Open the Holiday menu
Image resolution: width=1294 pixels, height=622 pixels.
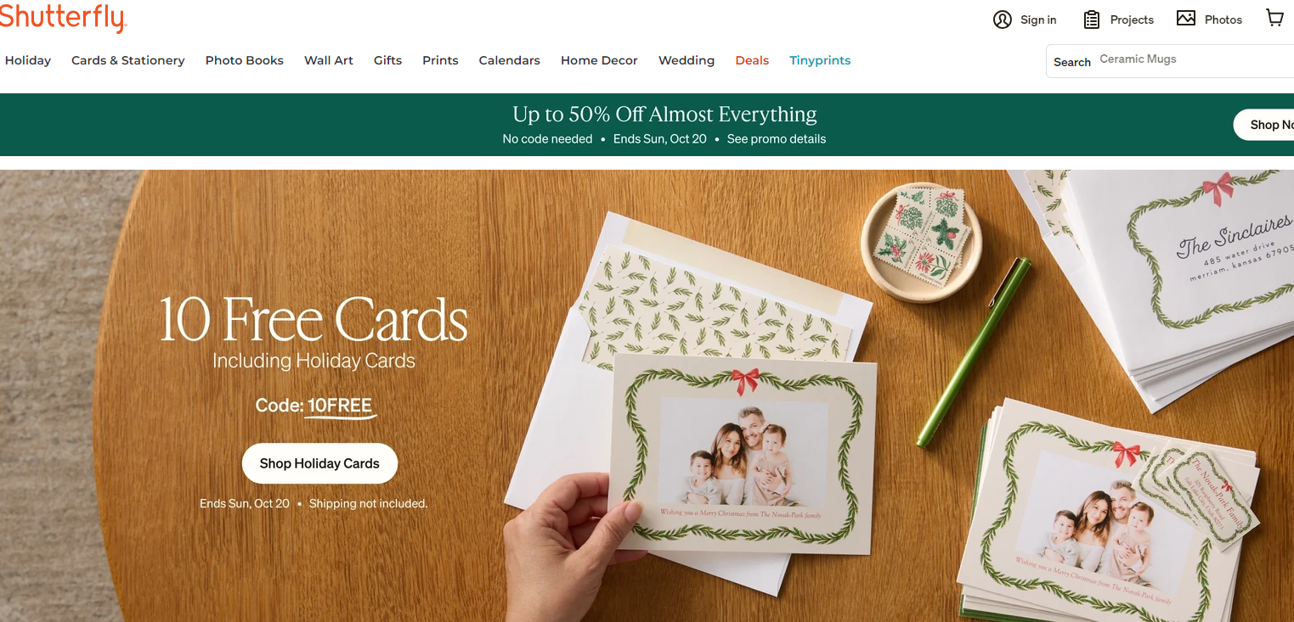pyautogui.click(x=28, y=60)
